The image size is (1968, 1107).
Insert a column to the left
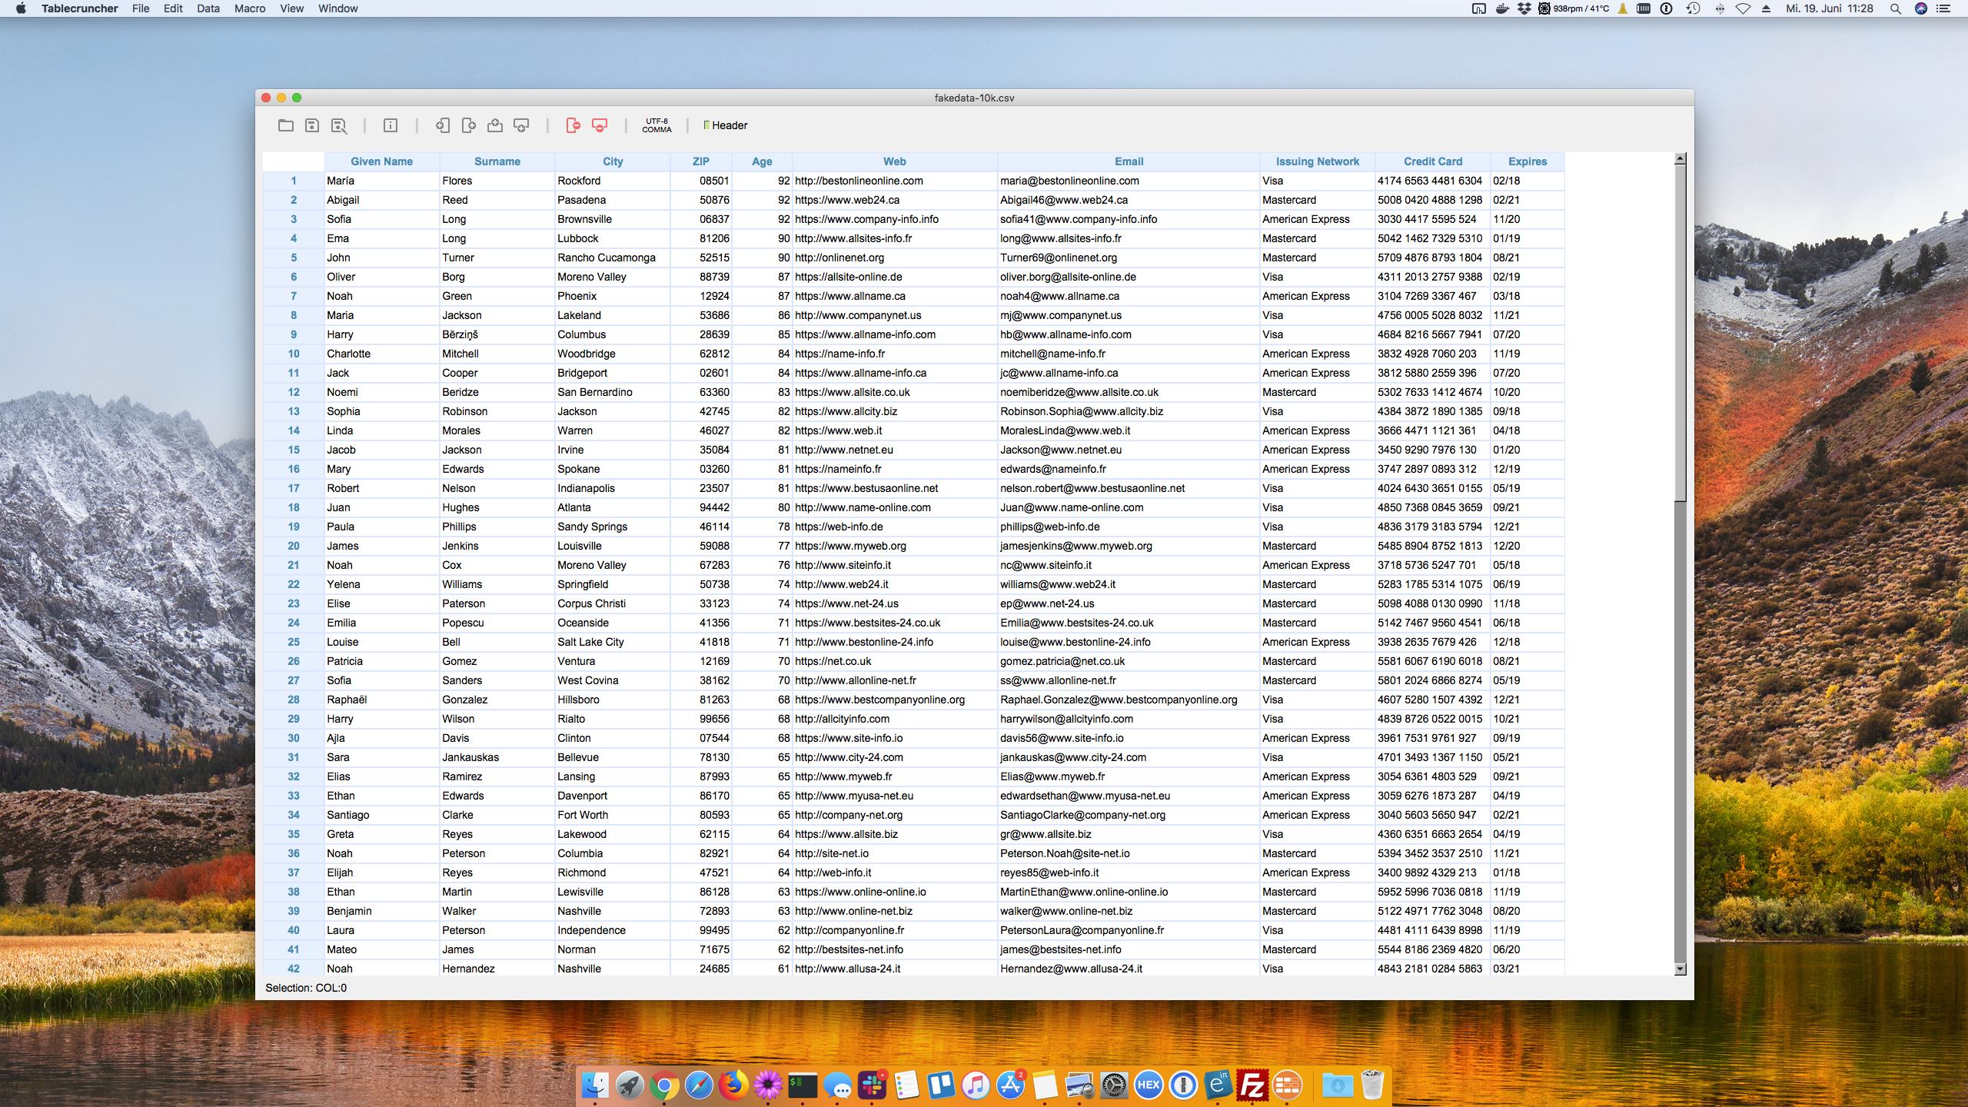point(443,125)
